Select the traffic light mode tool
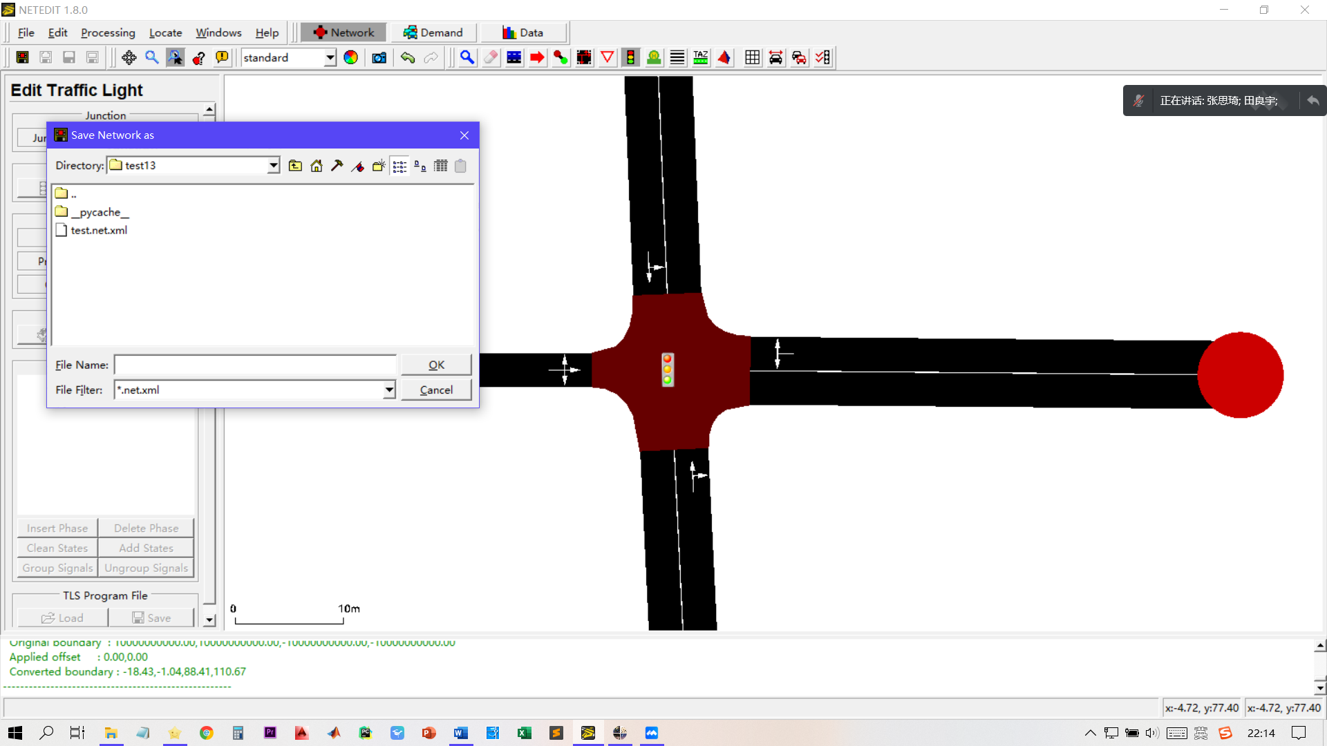1327x746 pixels. click(x=631, y=57)
